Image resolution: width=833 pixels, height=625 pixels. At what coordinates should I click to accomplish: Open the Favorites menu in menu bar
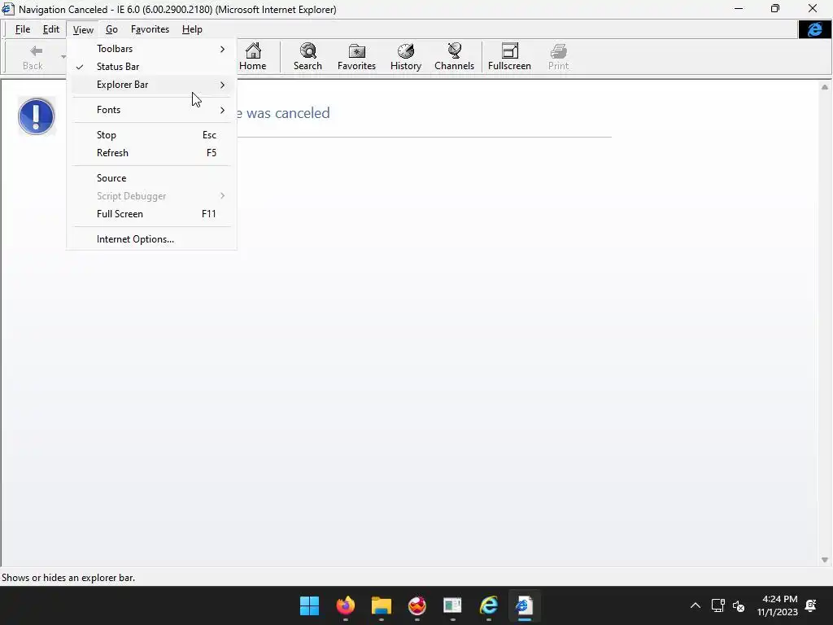click(150, 29)
